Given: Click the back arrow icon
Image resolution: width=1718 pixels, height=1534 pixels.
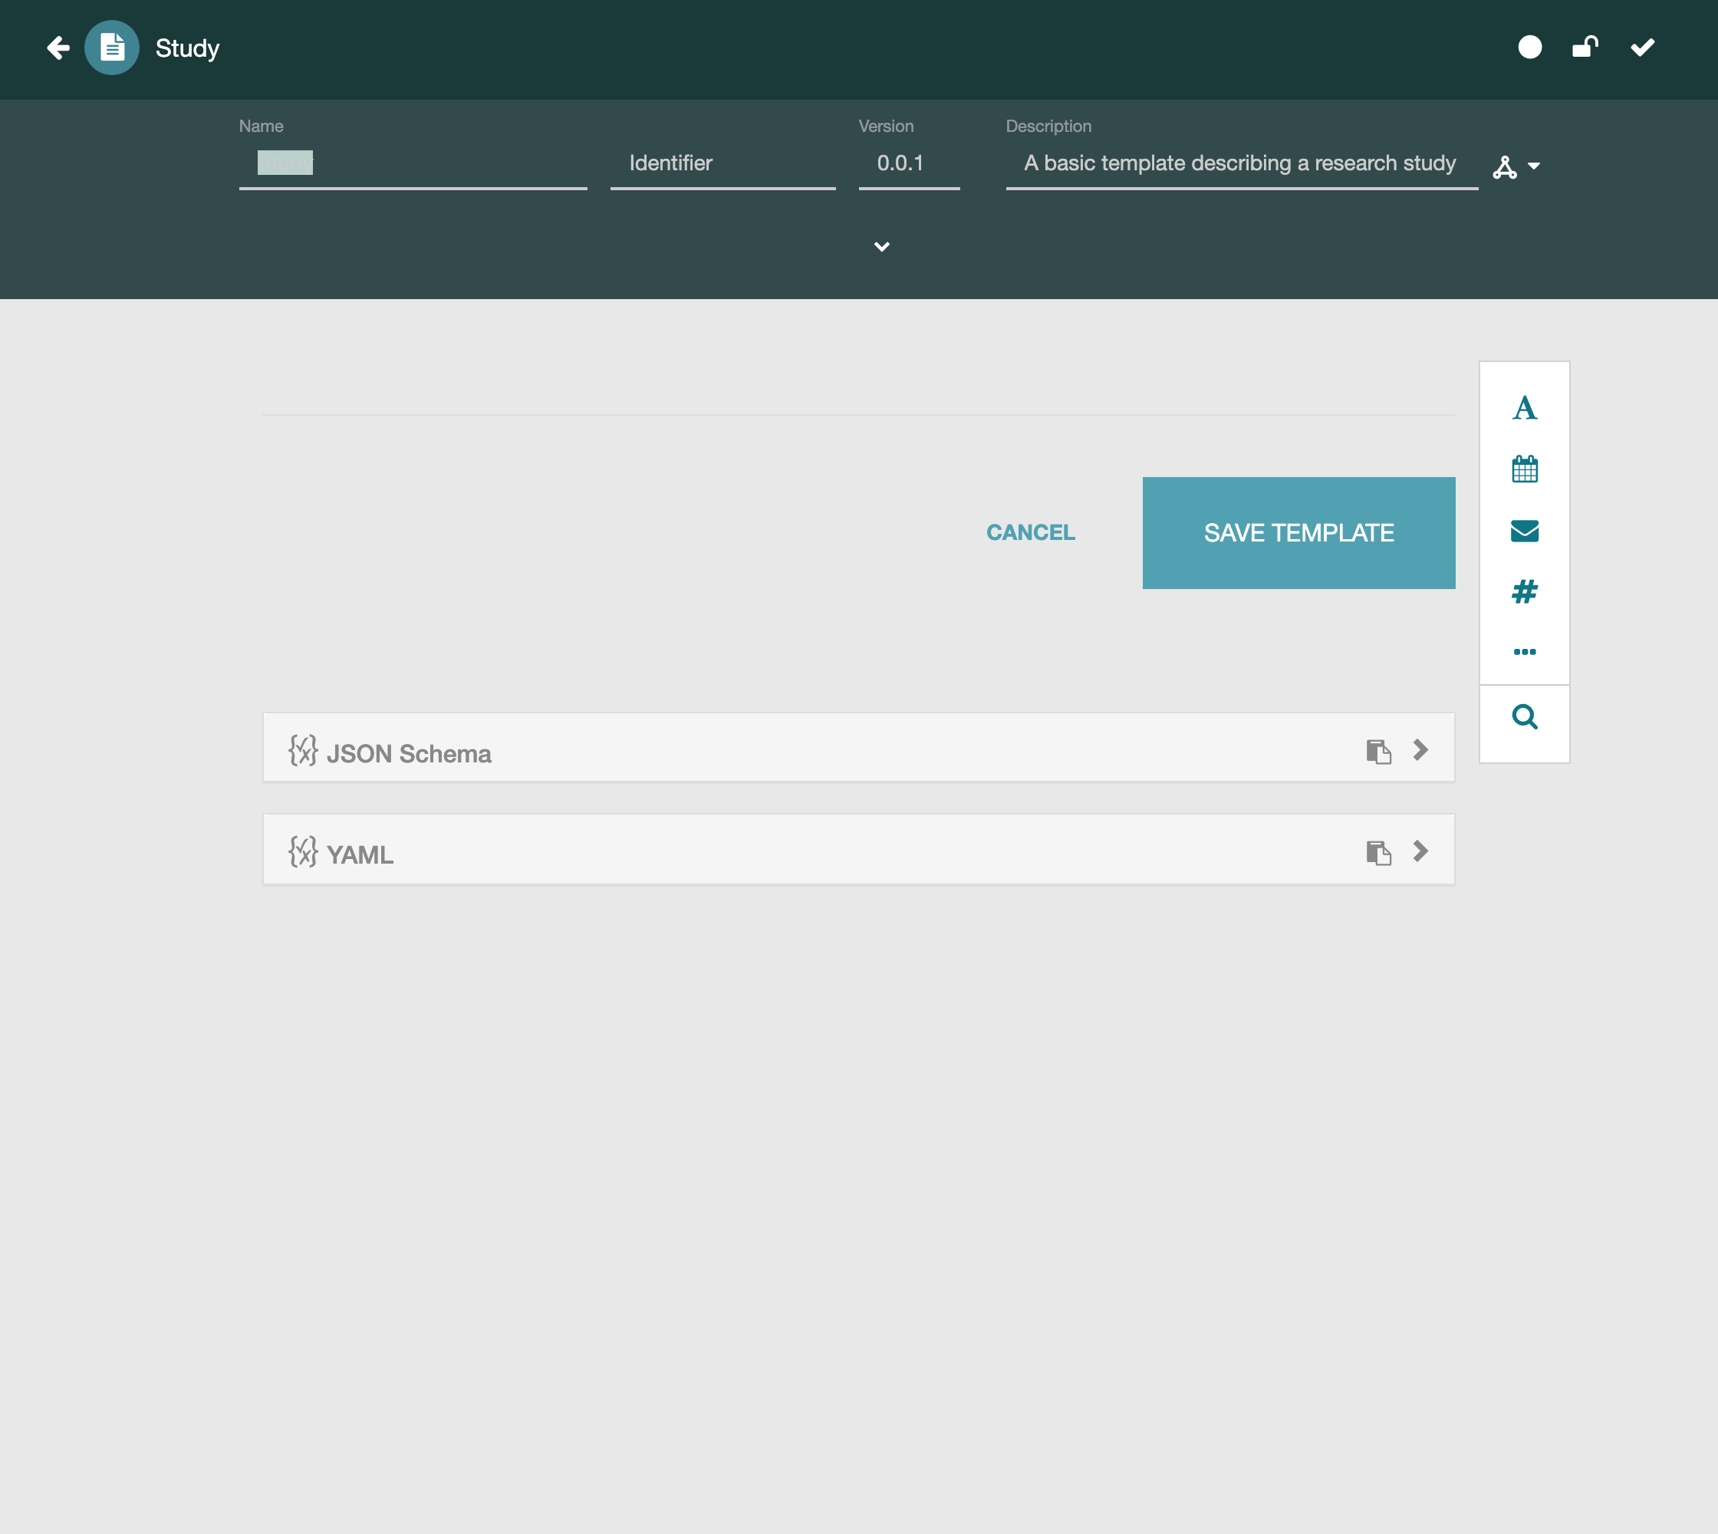Looking at the screenshot, I should coord(58,48).
